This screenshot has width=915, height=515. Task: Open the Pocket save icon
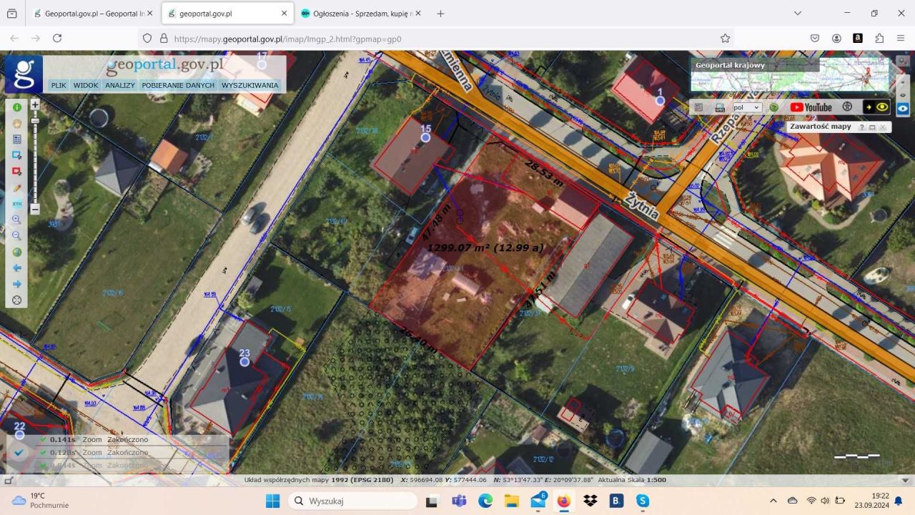click(815, 39)
